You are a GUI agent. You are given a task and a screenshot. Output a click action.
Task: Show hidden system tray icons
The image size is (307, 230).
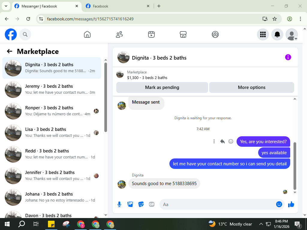(x=261, y=224)
